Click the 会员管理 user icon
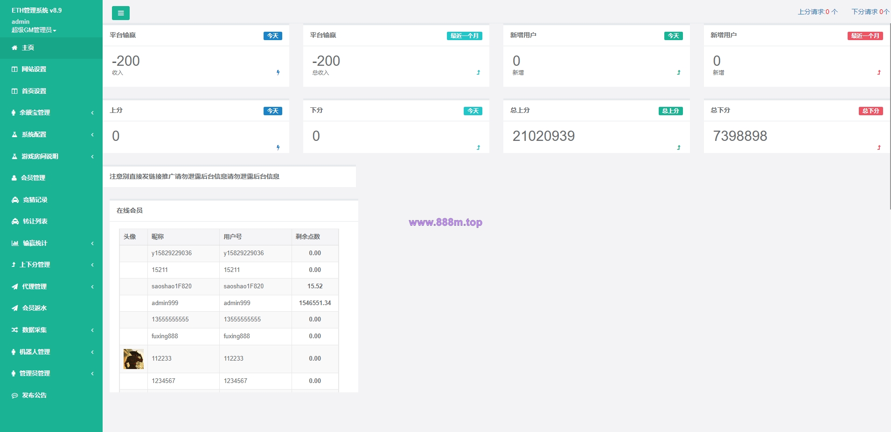The width and height of the screenshot is (891, 432). coord(14,178)
